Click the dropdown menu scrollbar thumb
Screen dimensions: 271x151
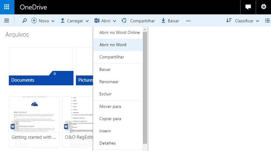pos(145,88)
